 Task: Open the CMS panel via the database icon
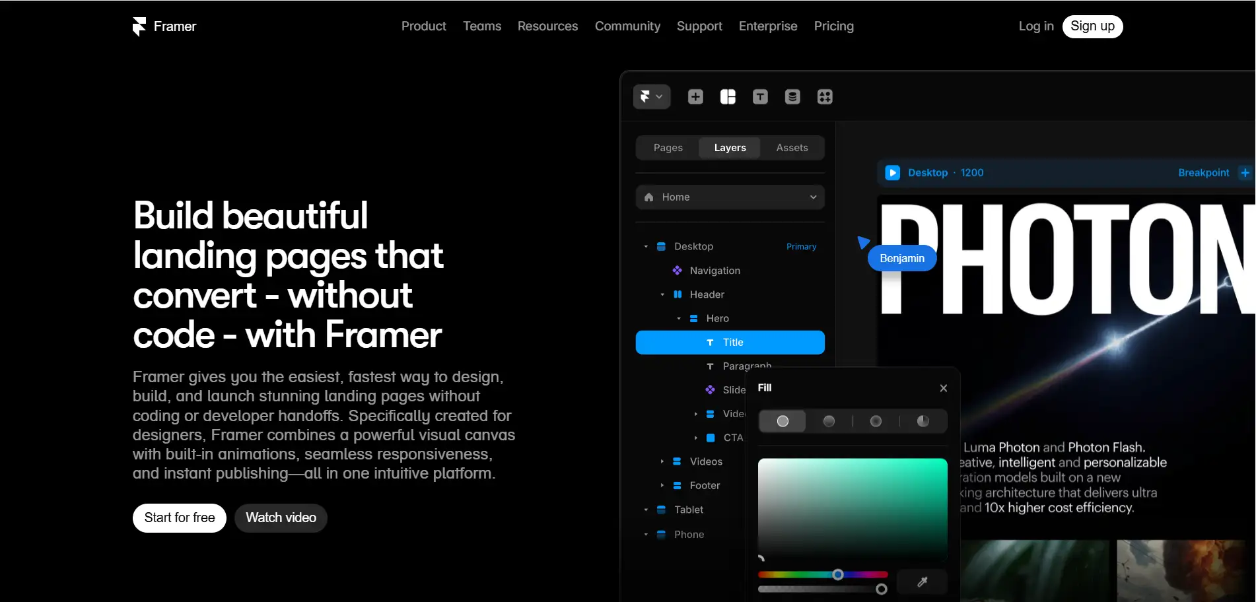[792, 96]
